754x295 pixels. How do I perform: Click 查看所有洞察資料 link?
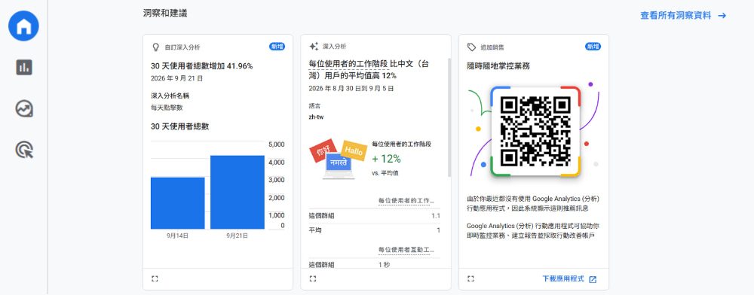pos(675,15)
